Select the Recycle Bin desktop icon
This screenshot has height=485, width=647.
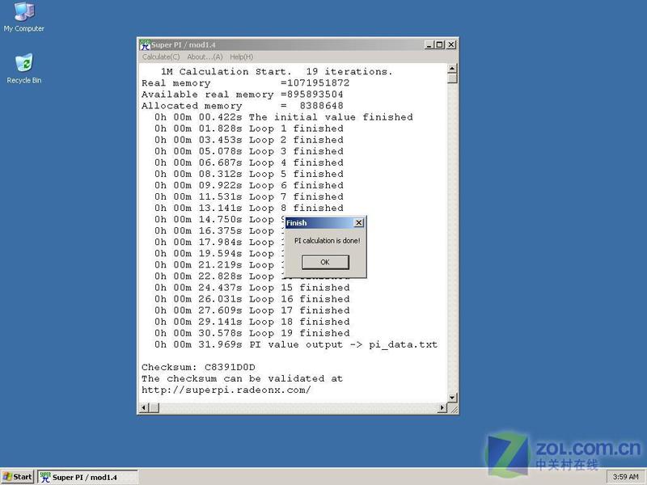pyautogui.click(x=24, y=69)
